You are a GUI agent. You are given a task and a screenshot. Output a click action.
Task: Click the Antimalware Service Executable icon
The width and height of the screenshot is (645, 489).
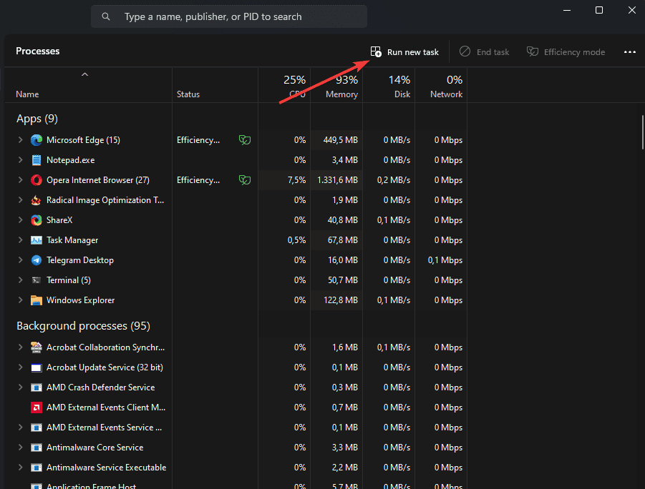point(37,468)
